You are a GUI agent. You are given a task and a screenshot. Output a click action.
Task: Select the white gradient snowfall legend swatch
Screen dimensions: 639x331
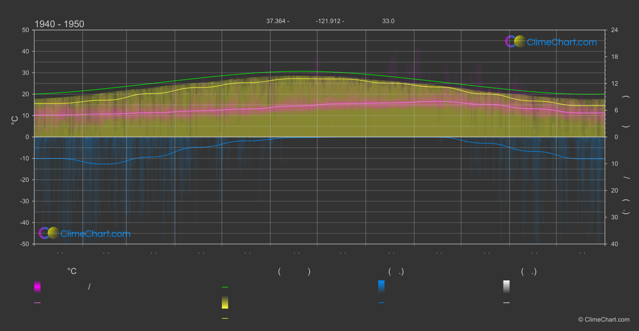pyautogui.click(x=507, y=286)
